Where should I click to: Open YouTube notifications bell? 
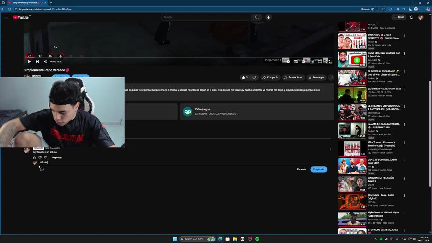coord(411,17)
